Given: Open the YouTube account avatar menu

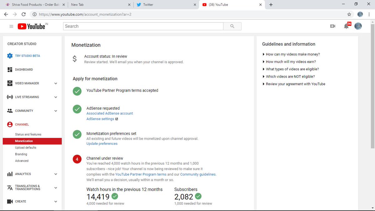Looking at the screenshot, I should pyautogui.click(x=358, y=26).
